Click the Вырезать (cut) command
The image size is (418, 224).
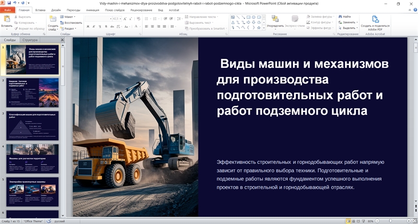(23, 17)
